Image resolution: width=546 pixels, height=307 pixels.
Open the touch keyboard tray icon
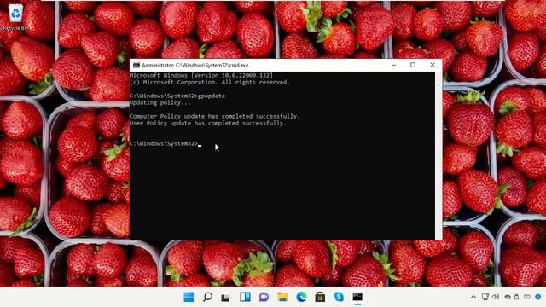(527, 297)
